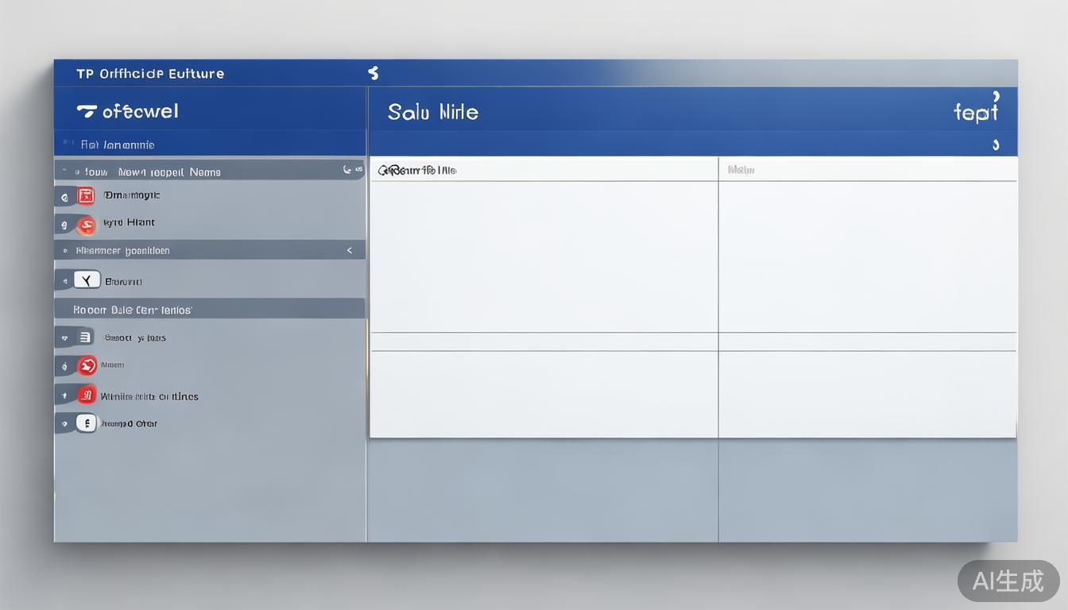This screenshot has height=610, width=1068.
Task: Select the Salu Mirle tab heading
Action: [x=433, y=112]
